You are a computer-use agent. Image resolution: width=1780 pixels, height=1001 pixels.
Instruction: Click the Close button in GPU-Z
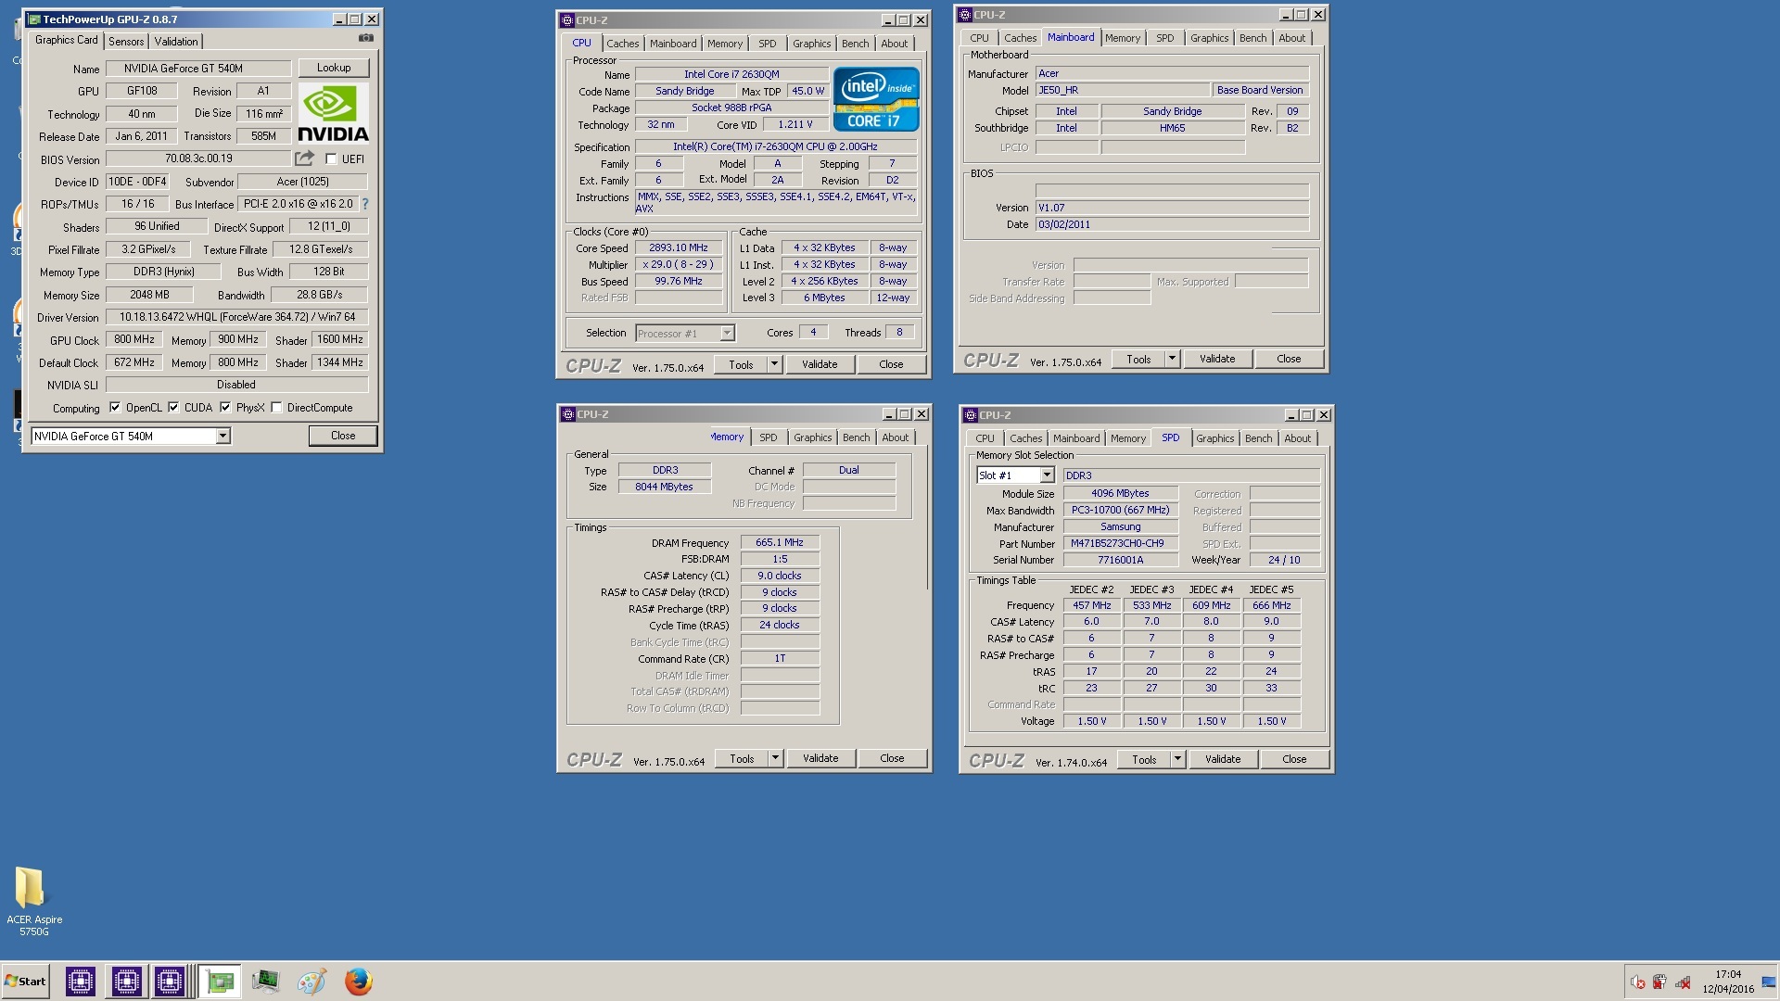tap(343, 436)
